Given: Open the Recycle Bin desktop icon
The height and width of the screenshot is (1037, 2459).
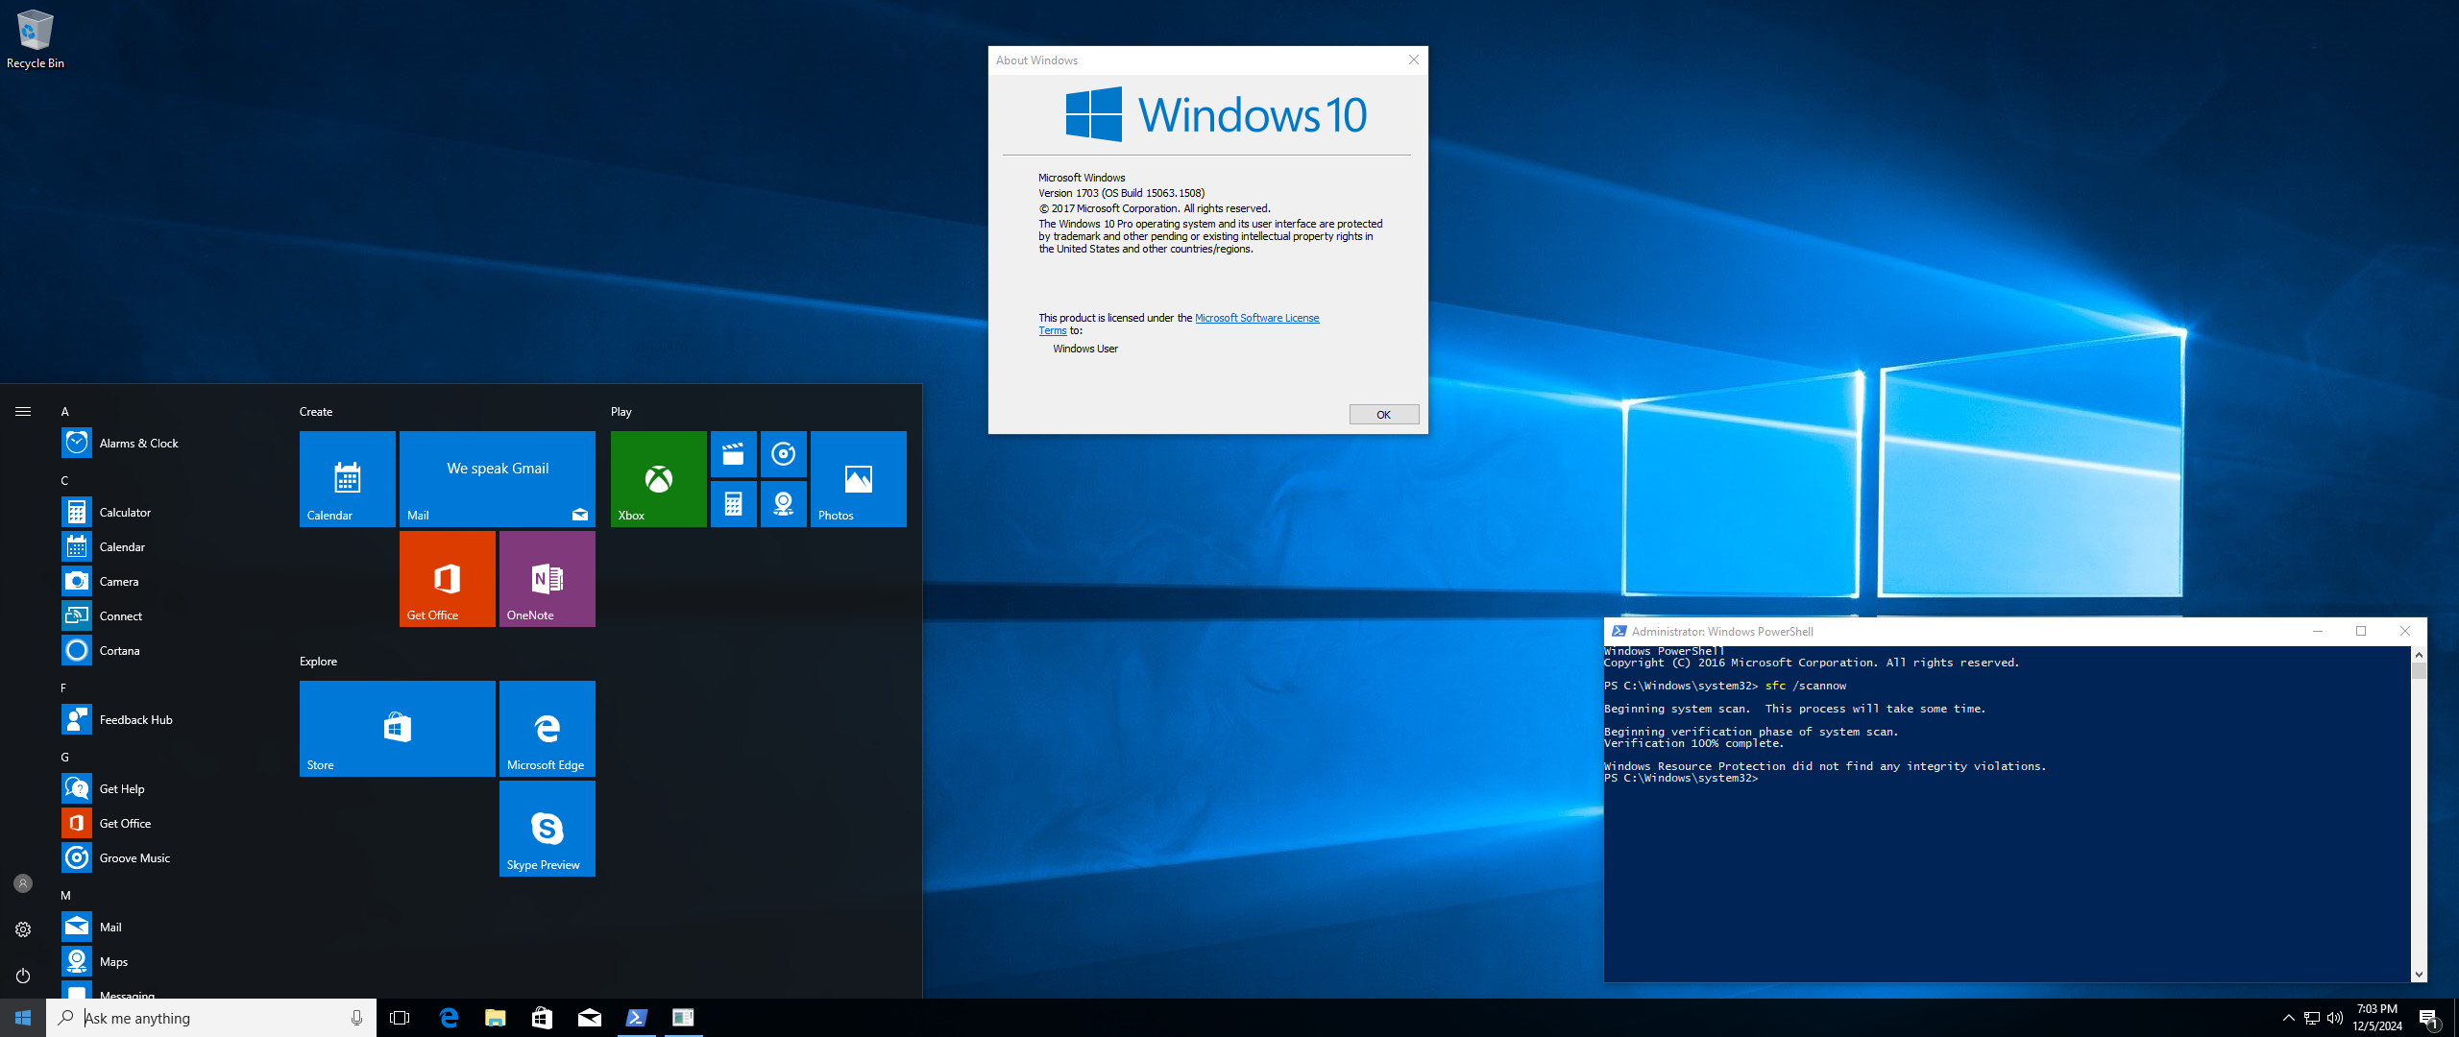Looking at the screenshot, I should pyautogui.click(x=36, y=39).
